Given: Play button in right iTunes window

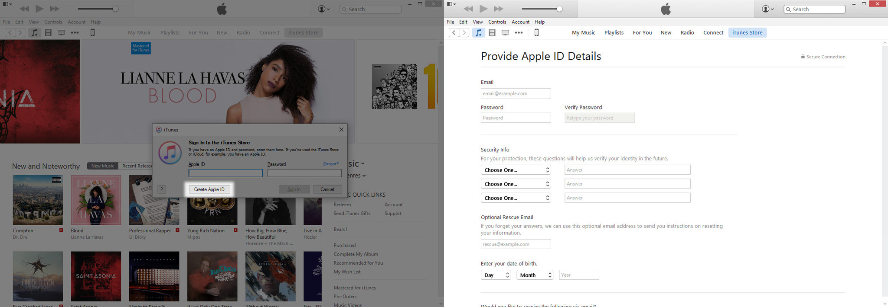Looking at the screenshot, I should [483, 9].
